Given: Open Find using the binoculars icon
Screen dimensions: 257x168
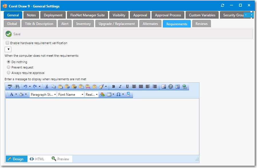Looking at the screenshot, I should [x=17, y=87].
